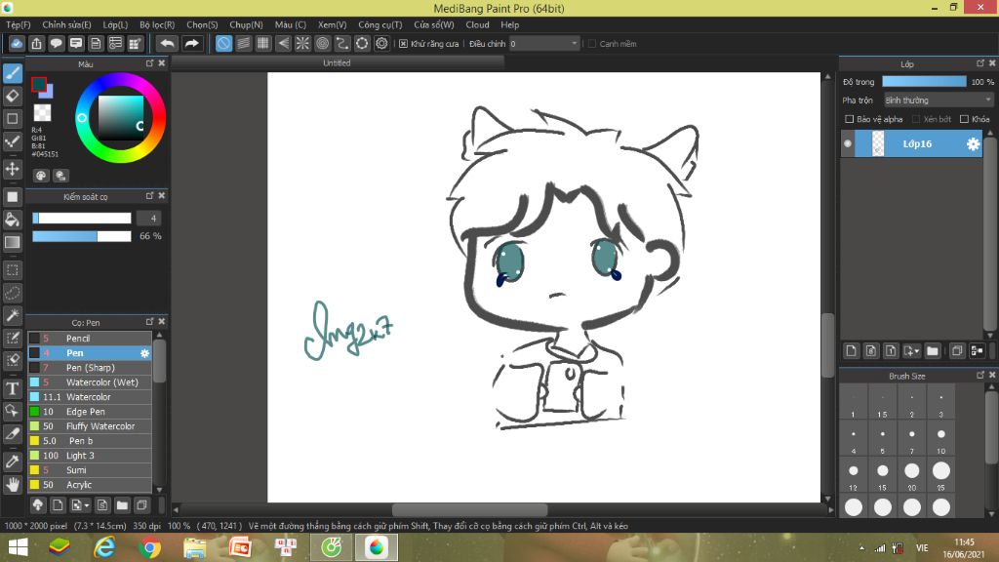This screenshot has height=562, width=999.
Task: Enable Xén bớt checkbox
Action: coord(915,119)
